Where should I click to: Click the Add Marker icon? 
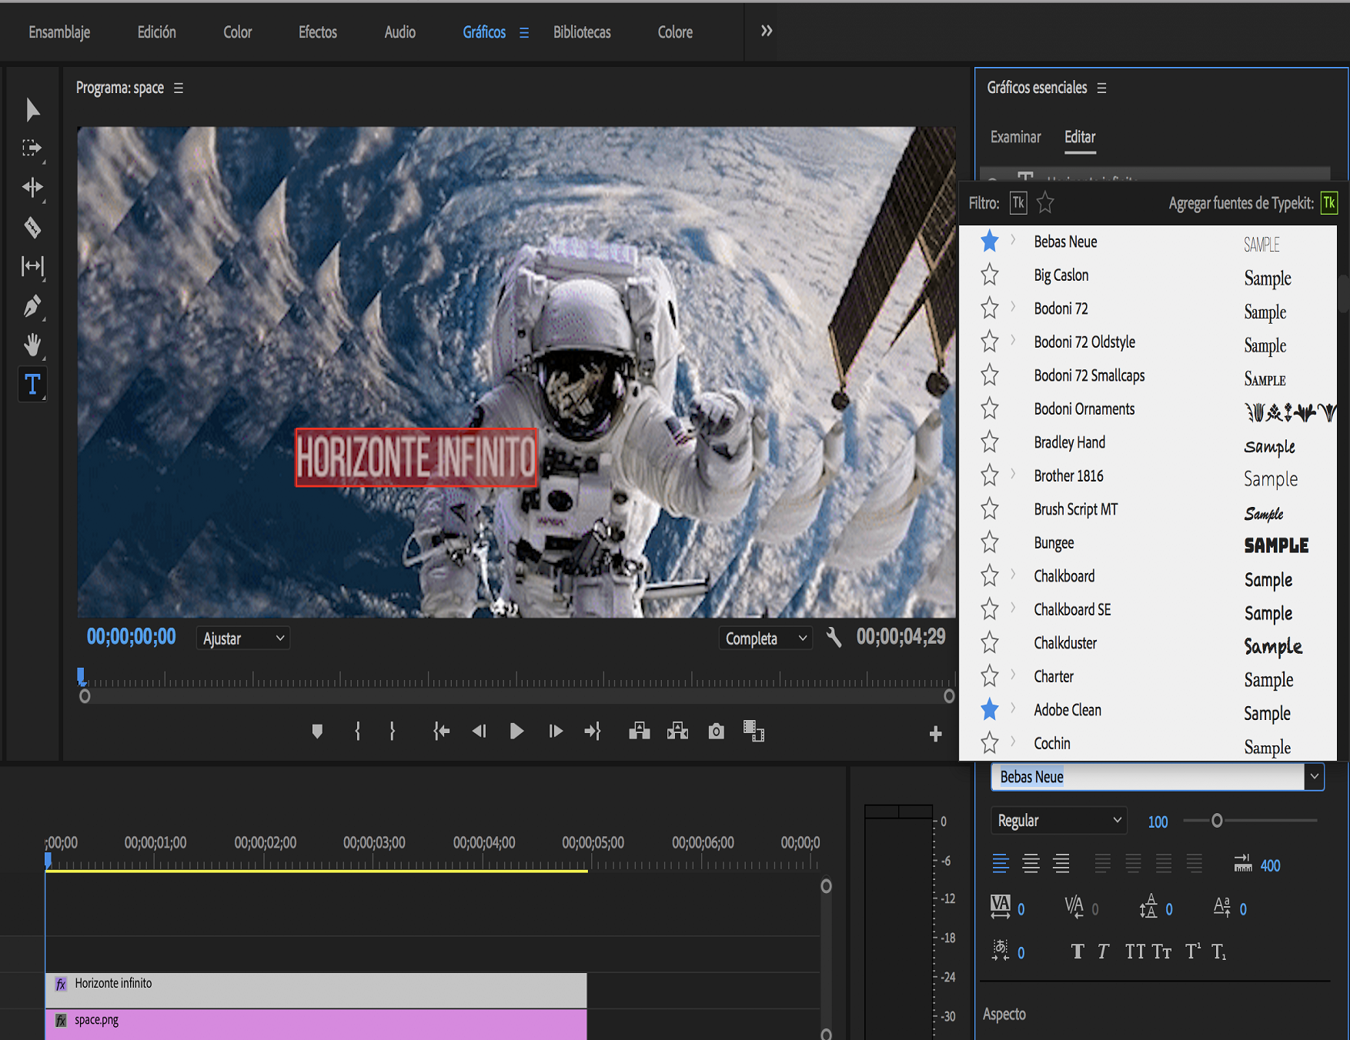coord(317,731)
